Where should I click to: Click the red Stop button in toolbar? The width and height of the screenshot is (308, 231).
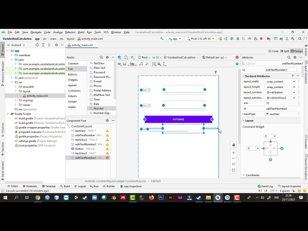tap(261, 38)
